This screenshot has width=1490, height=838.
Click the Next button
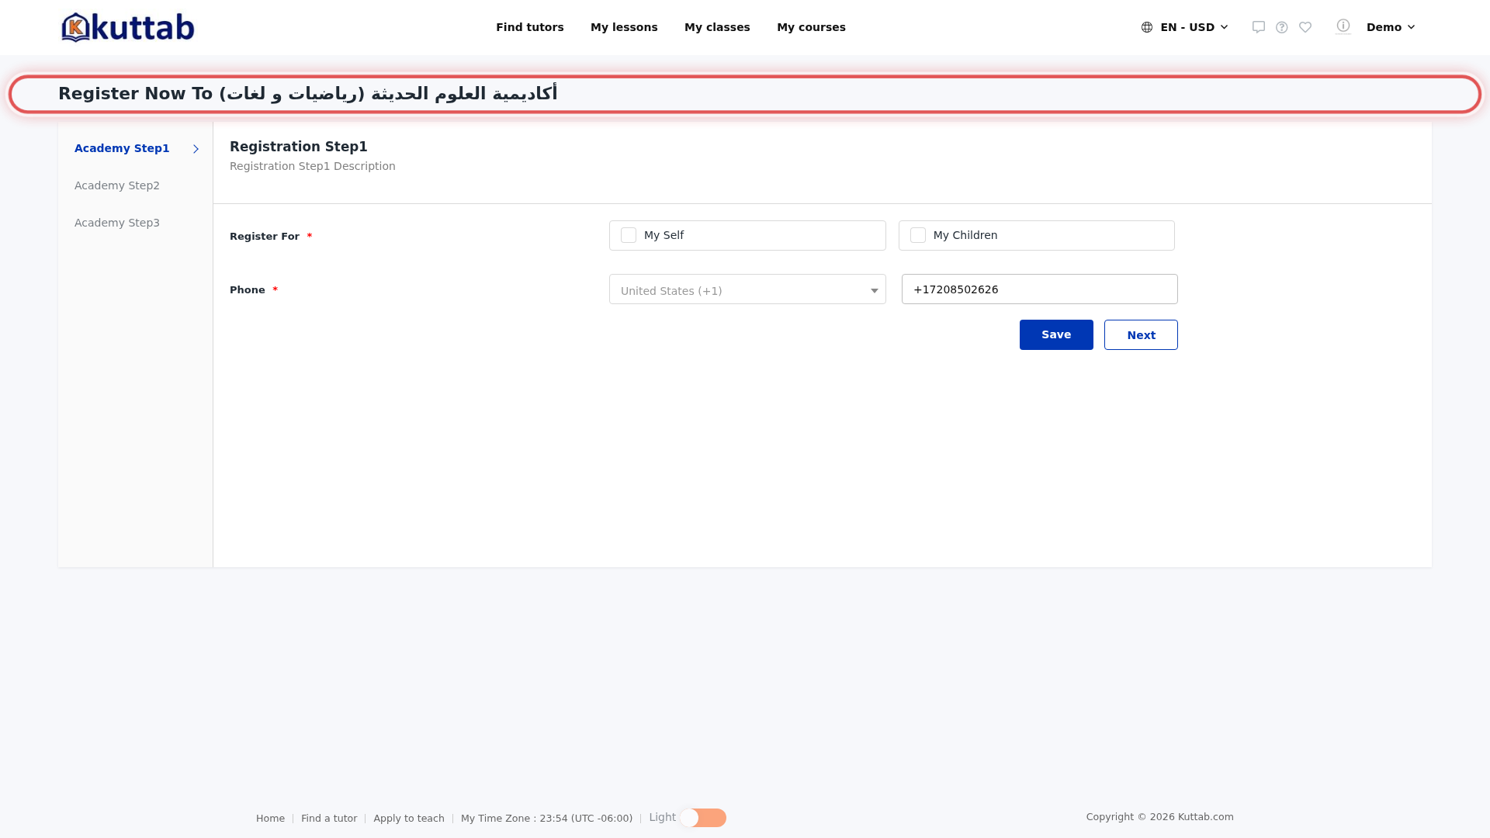click(x=1141, y=335)
